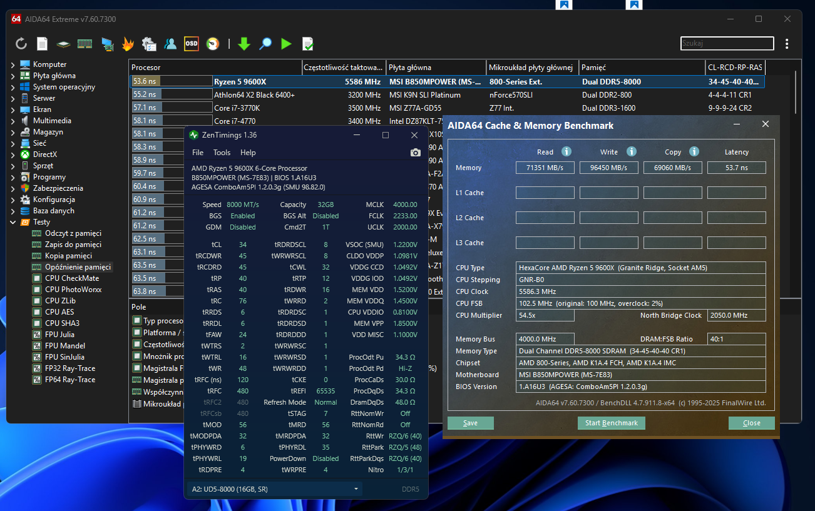Open the Tools menu in ZenTimings
815x511 pixels.
222,153
